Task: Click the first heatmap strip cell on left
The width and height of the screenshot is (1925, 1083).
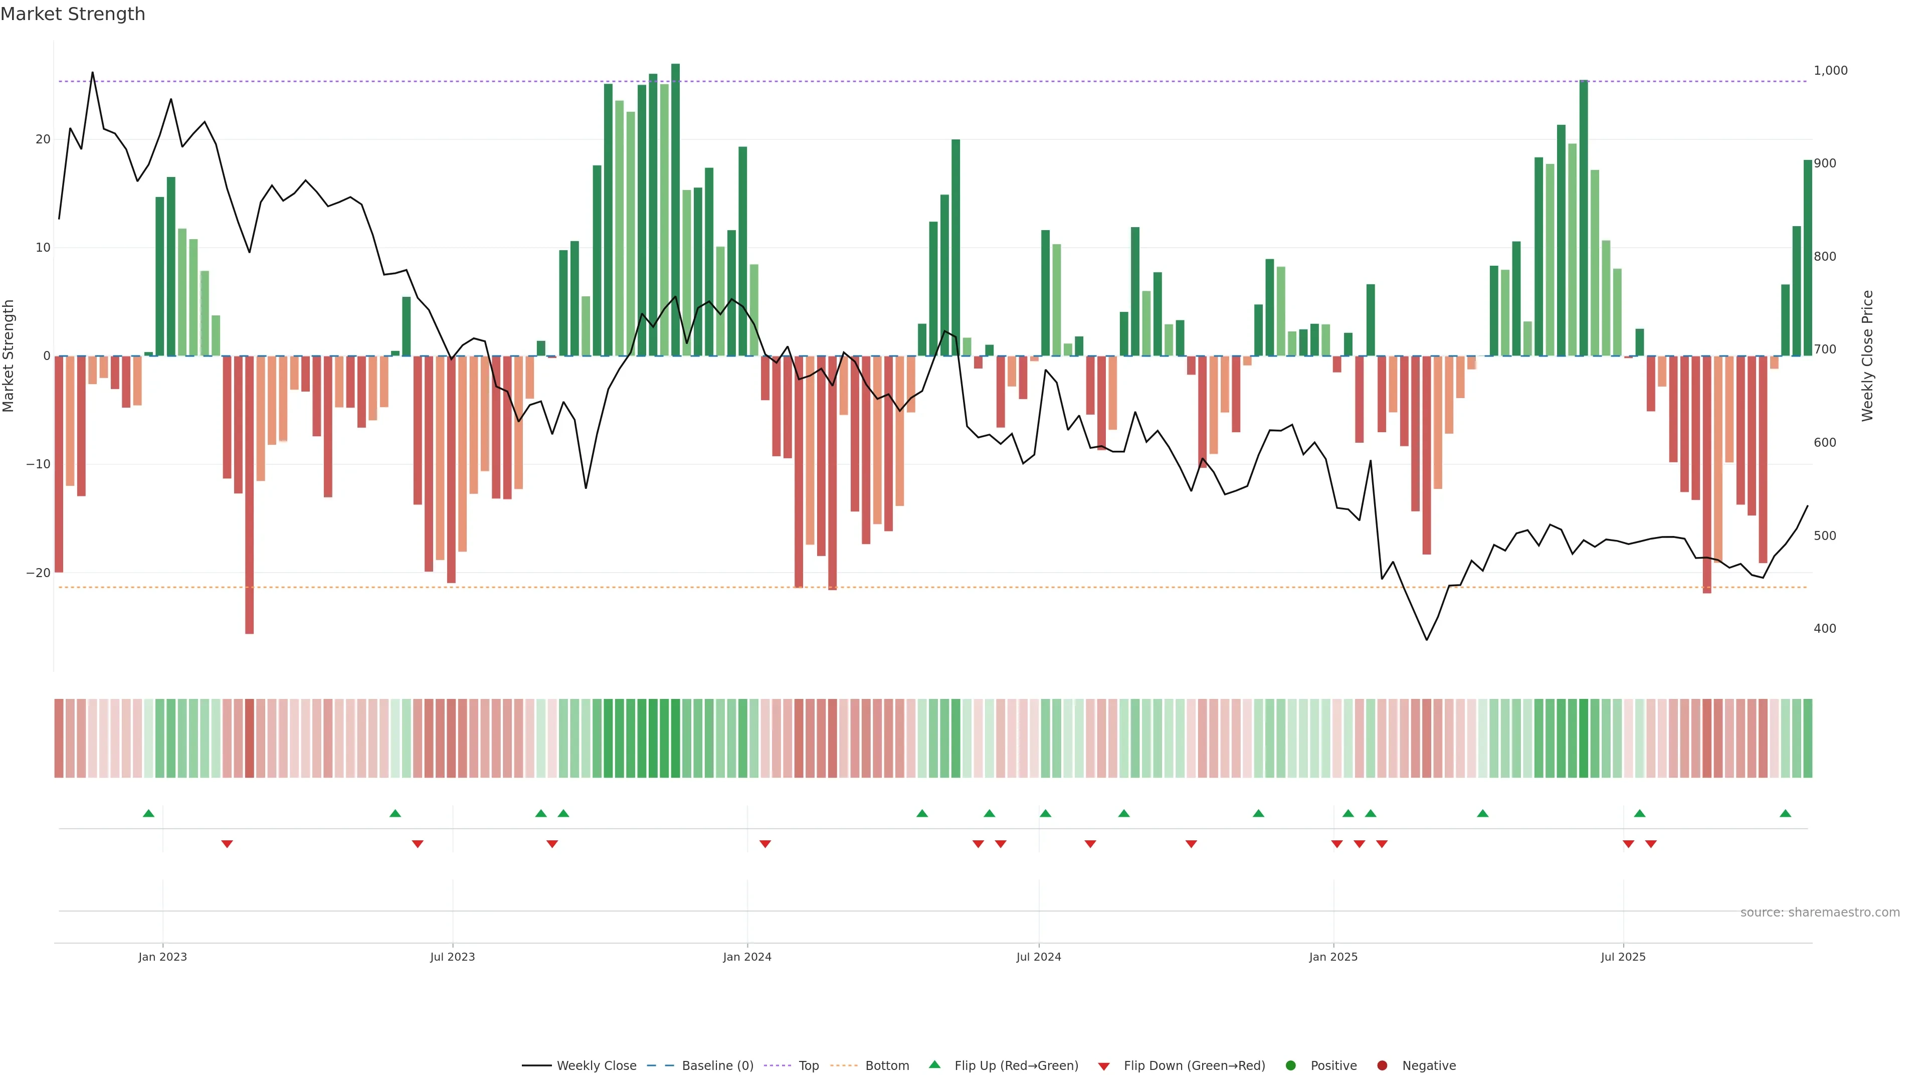Action: 58,738
